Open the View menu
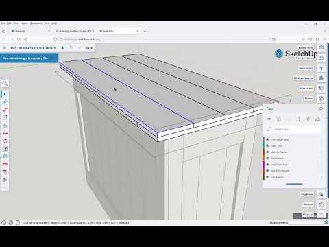This screenshot has height=247, width=329. coord(16,23)
